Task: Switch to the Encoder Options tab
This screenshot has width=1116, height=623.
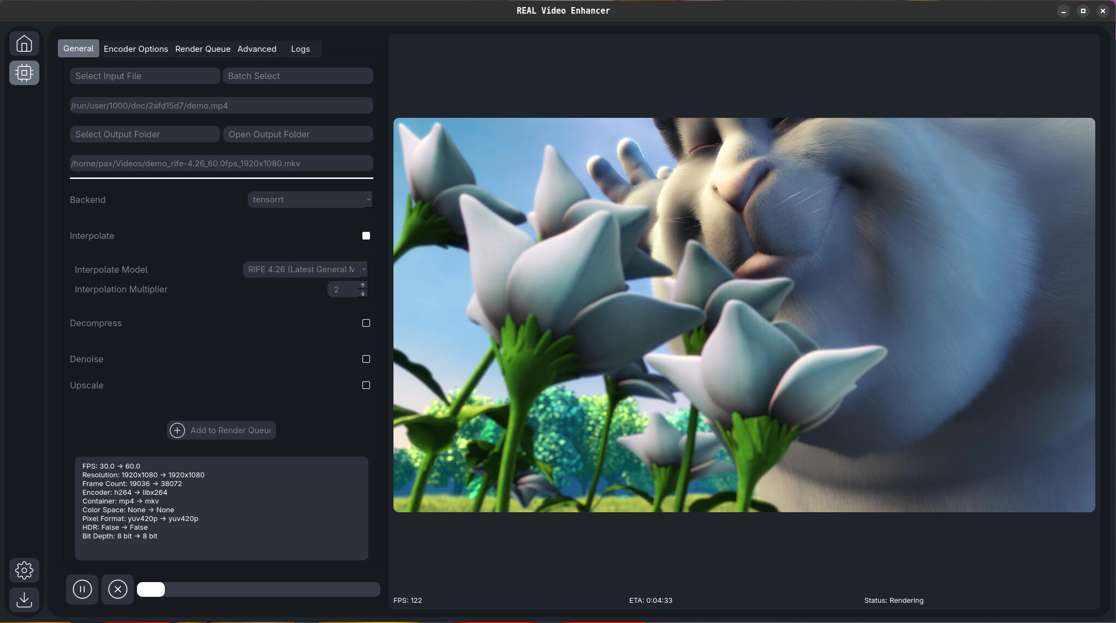Action: [135, 49]
